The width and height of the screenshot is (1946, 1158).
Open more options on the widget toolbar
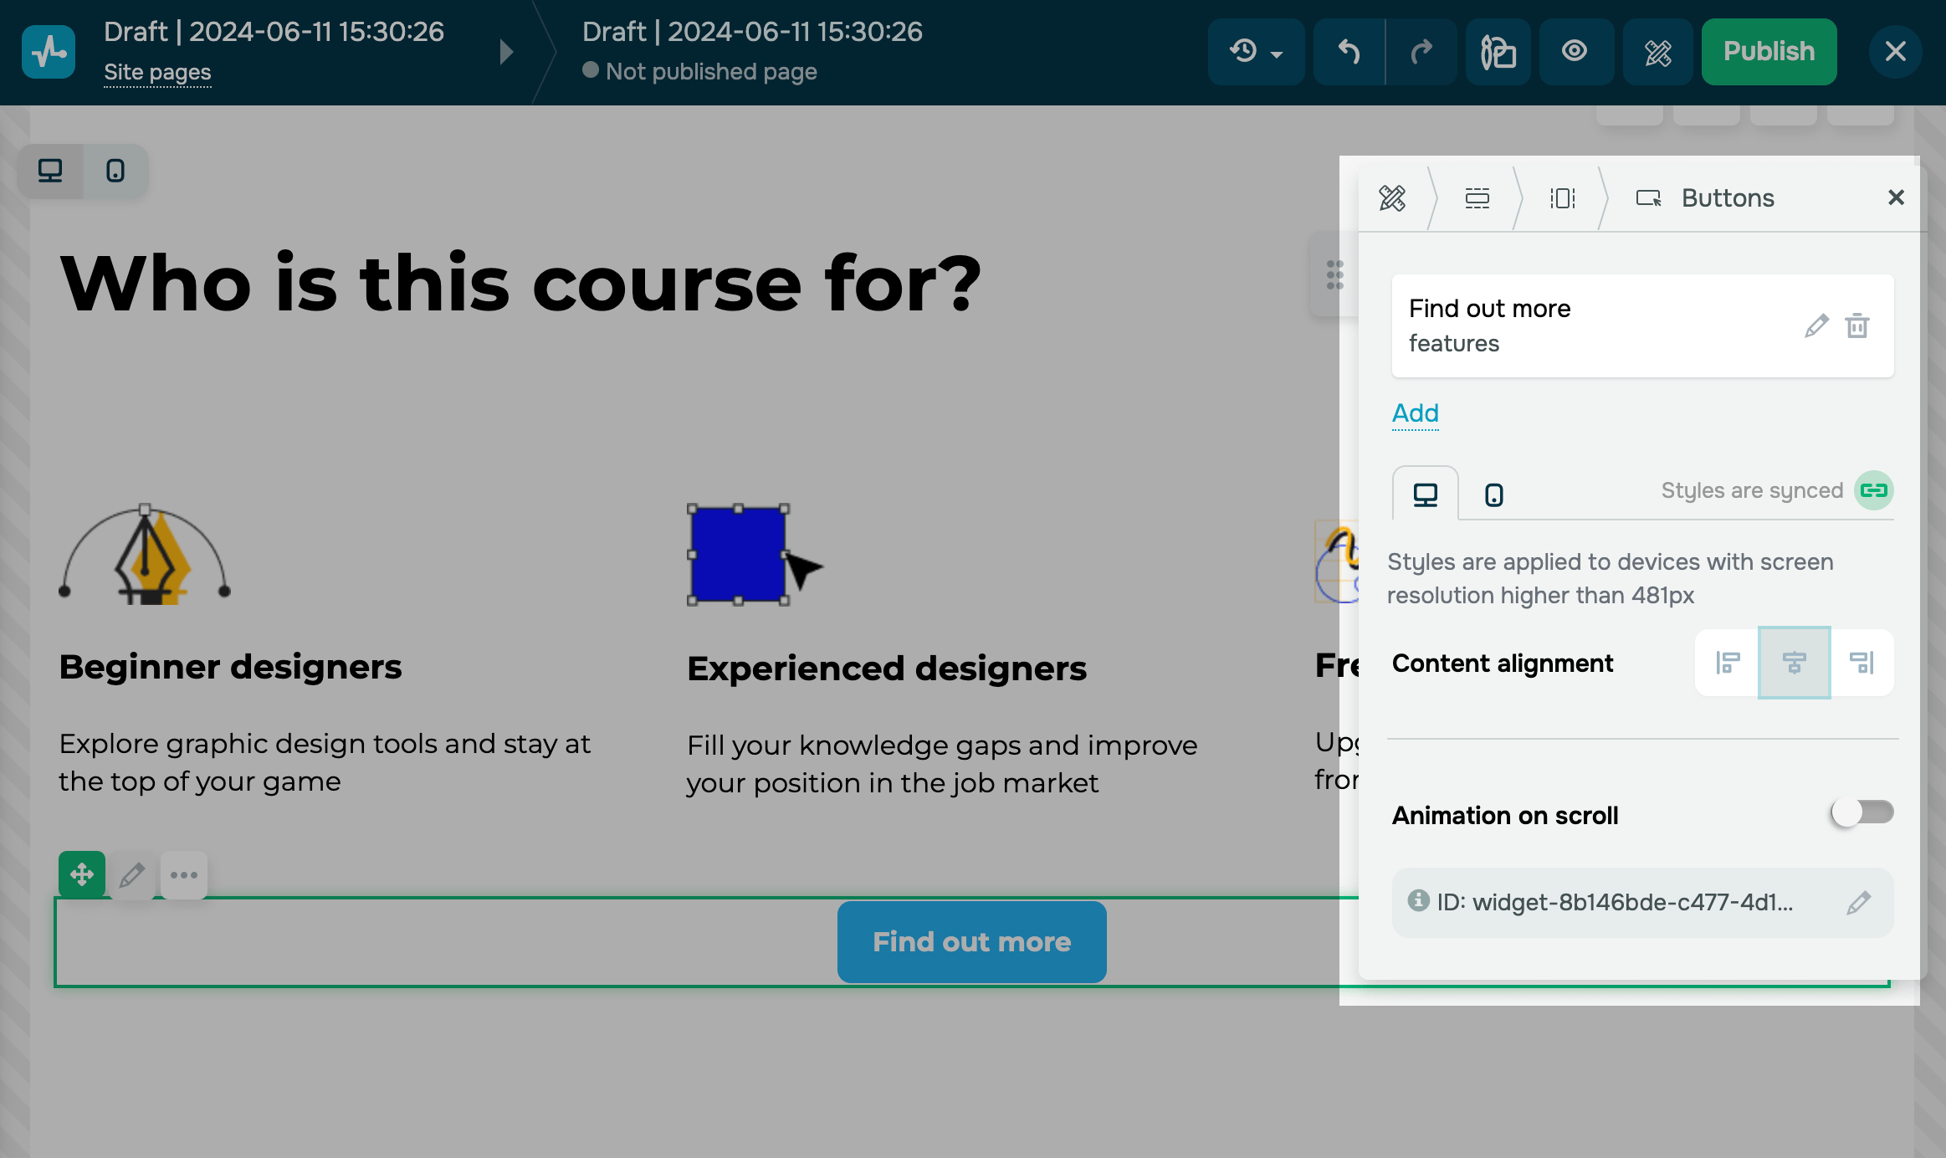tap(183, 875)
